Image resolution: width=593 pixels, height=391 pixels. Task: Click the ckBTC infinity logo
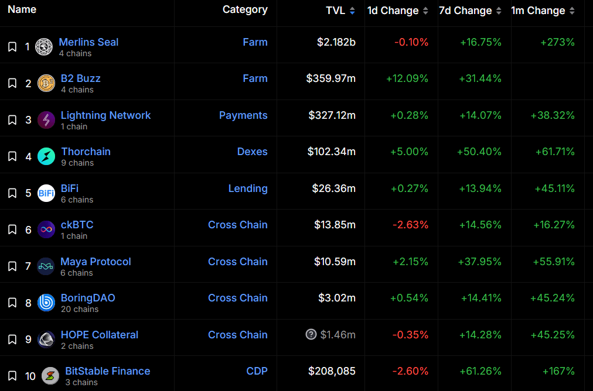click(46, 229)
